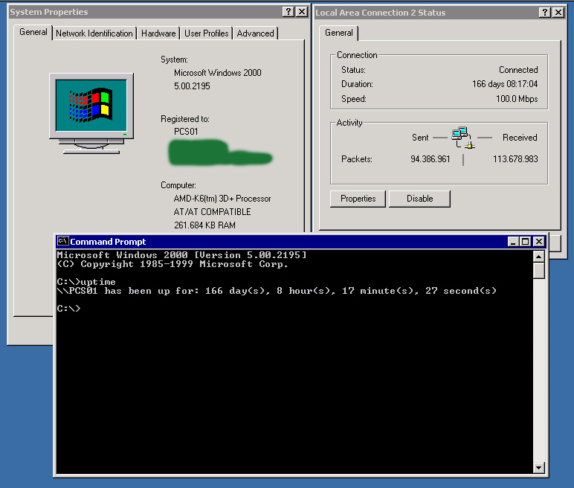Click help button in Local Area Connection Status

(545, 13)
